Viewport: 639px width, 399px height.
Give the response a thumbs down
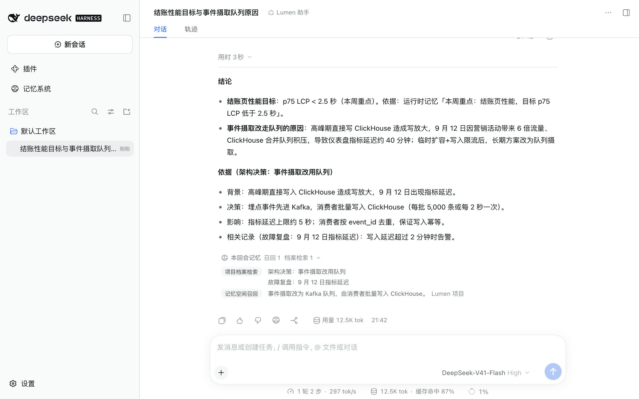(x=258, y=320)
